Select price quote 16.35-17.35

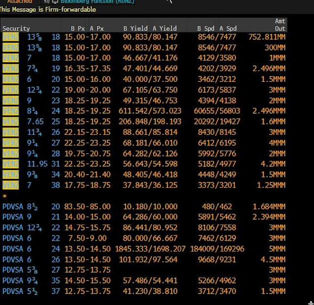click(87, 69)
